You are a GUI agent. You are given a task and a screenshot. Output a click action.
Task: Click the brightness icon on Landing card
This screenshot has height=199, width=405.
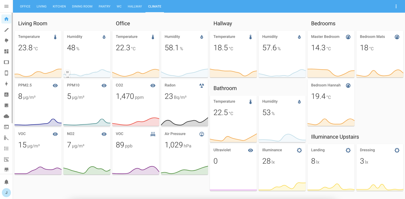pos(348,150)
